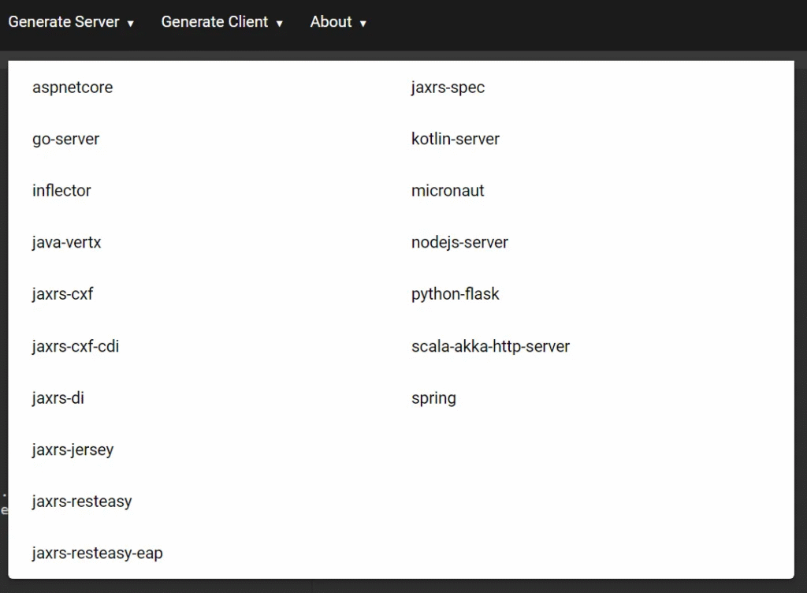Pick jaxrs-resteasy-eap option
Image resolution: width=807 pixels, height=593 pixels.
(97, 553)
